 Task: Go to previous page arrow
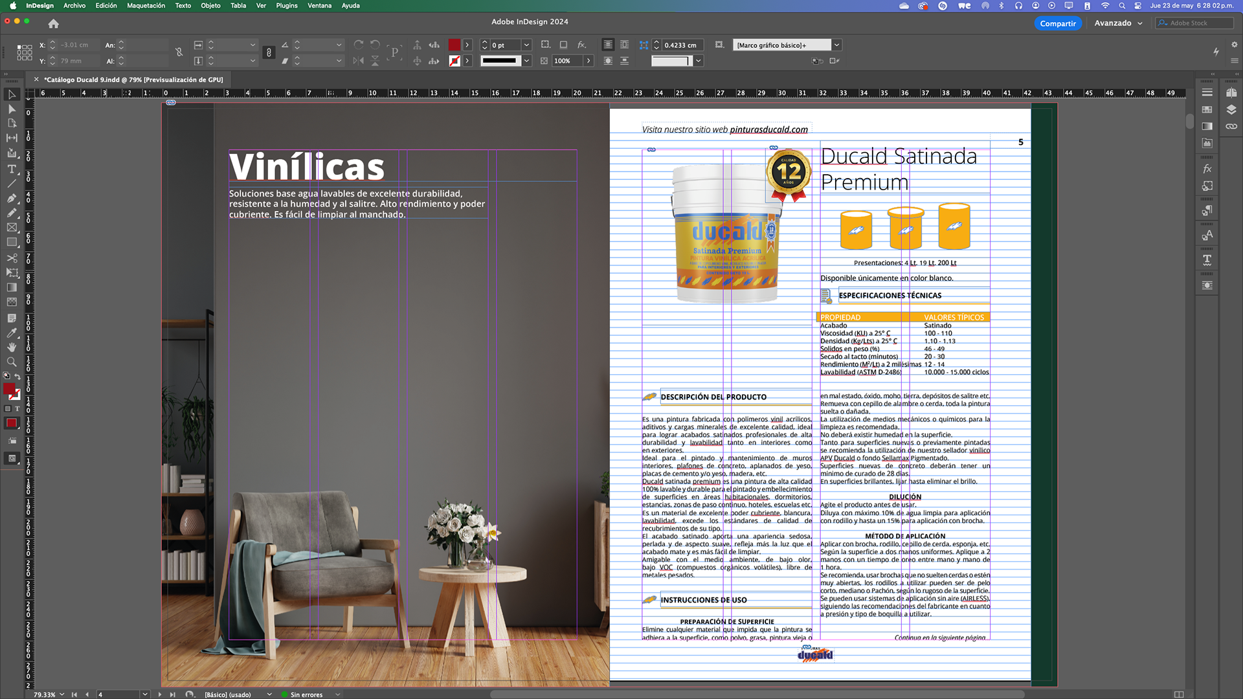pyautogui.click(x=87, y=694)
